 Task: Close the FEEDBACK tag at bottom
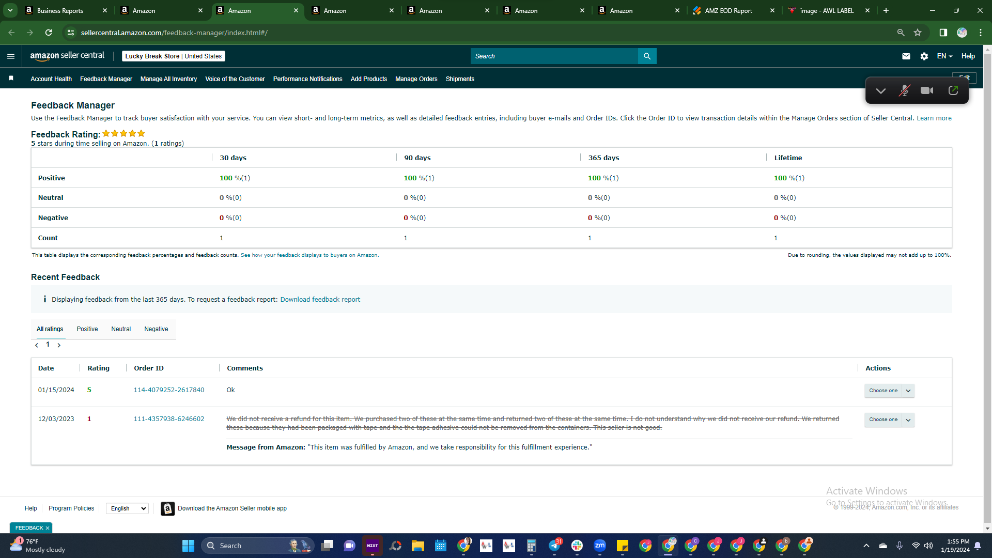(x=48, y=528)
